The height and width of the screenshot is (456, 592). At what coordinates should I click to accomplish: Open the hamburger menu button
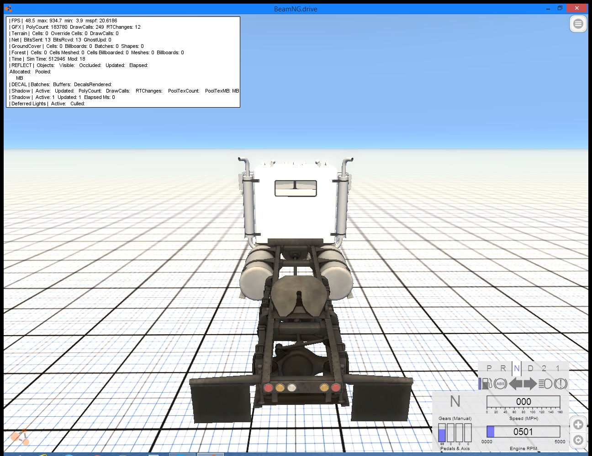pos(578,24)
